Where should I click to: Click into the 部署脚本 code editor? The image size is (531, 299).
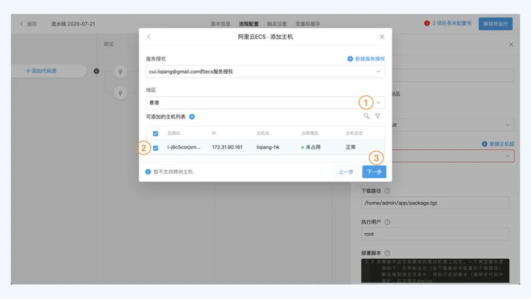coord(435,271)
